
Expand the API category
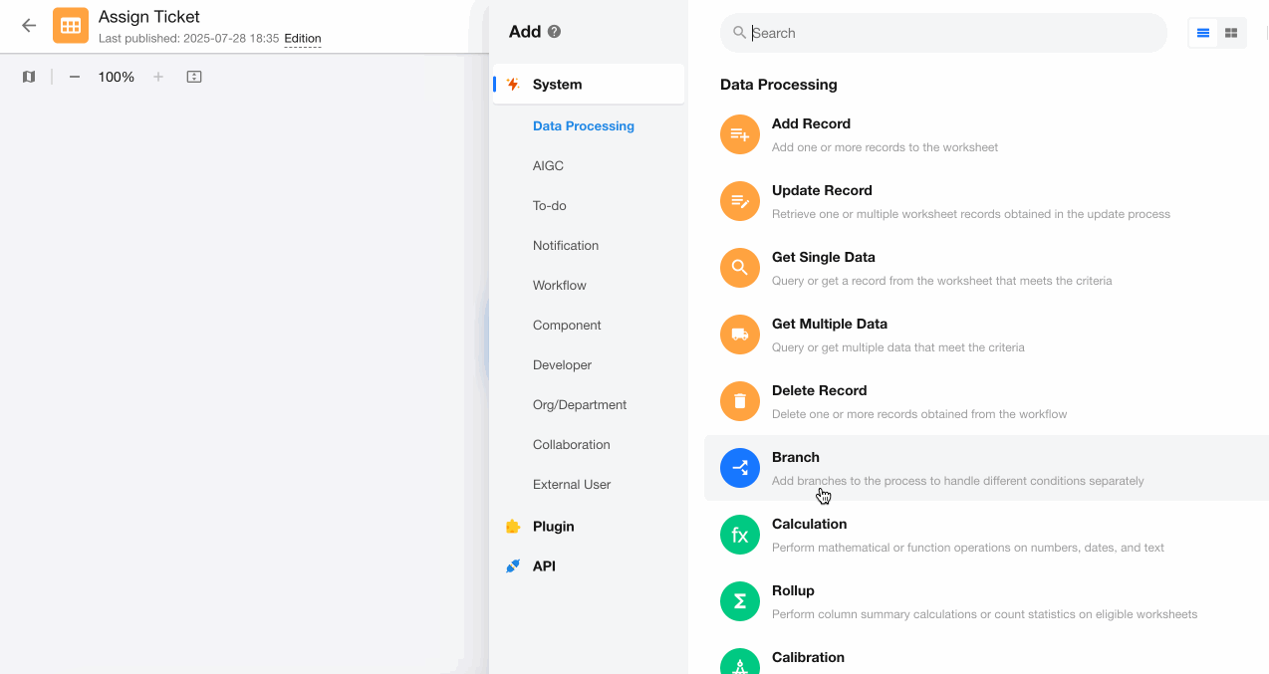pyautogui.click(x=544, y=566)
